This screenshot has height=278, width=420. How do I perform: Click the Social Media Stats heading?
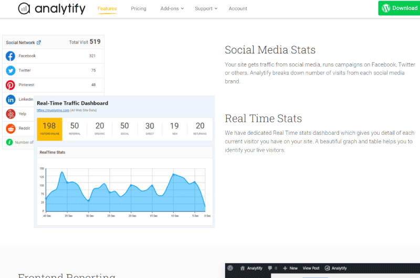click(x=270, y=50)
